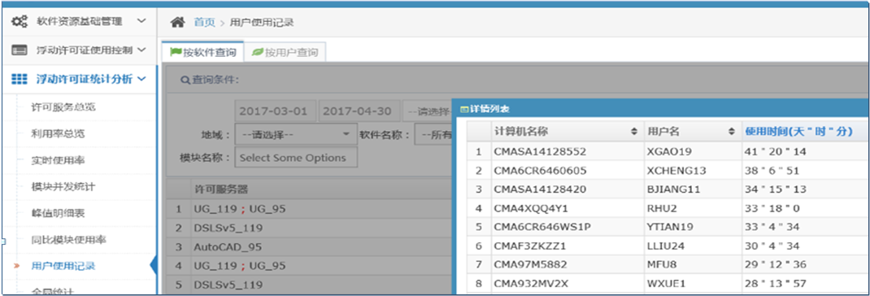Switch to the 按软件查询 tab
Image resolution: width=870 pixels, height=296 pixels.
202,53
